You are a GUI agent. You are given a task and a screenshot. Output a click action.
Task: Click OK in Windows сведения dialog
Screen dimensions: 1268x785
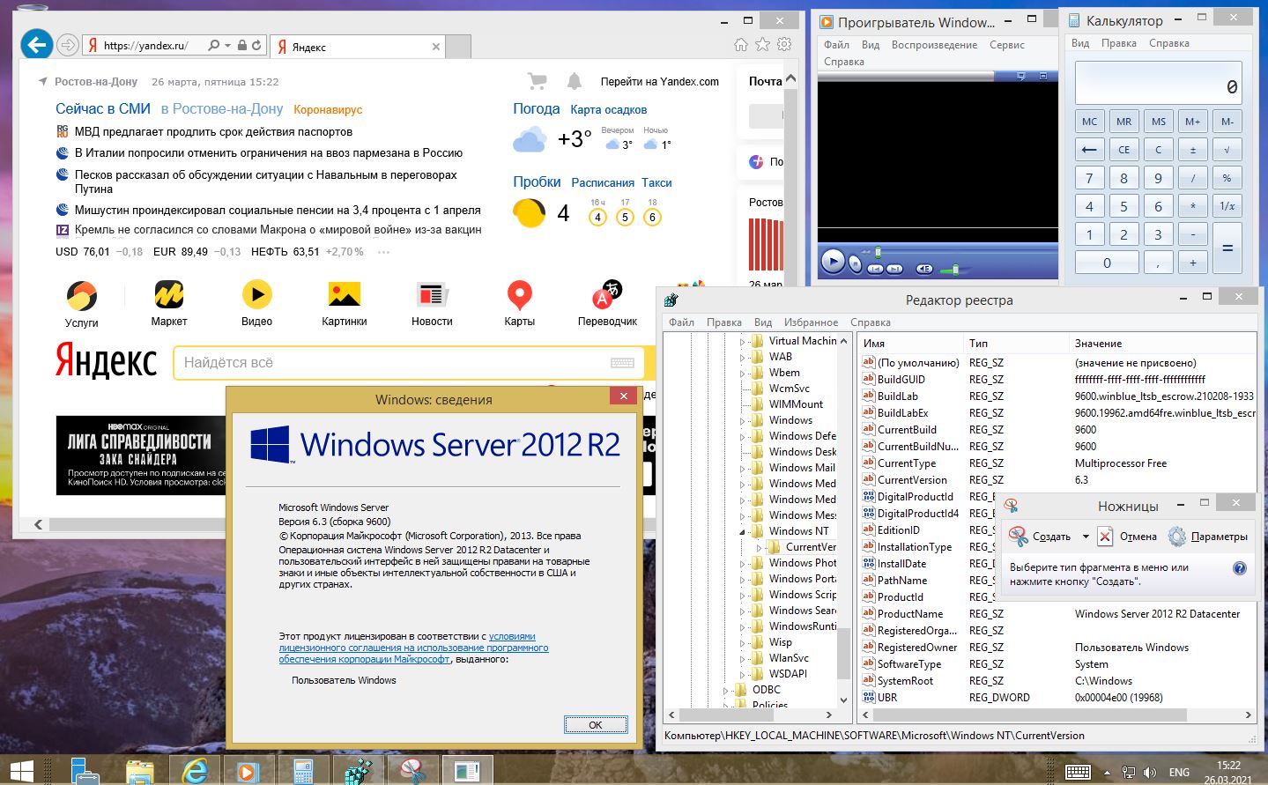tap(596, 725)
